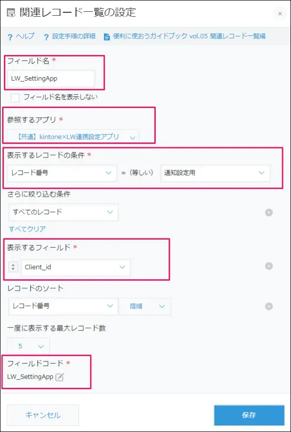Viewport: 291px width, 432px height.
Task: Click the 保存 button
Action: [249, 415]
